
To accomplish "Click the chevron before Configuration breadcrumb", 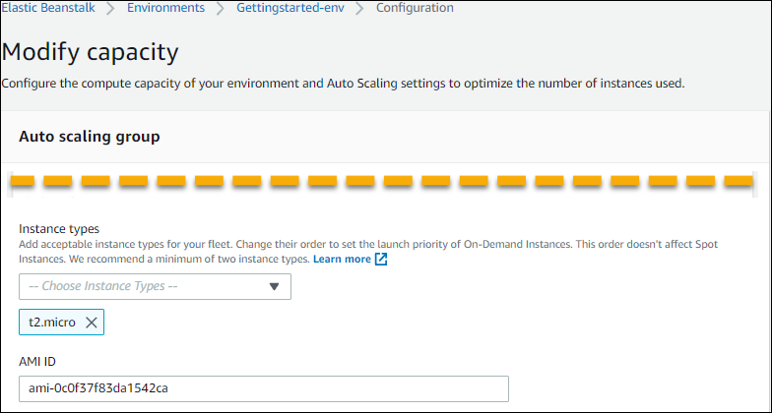I will tap(360, 8).
